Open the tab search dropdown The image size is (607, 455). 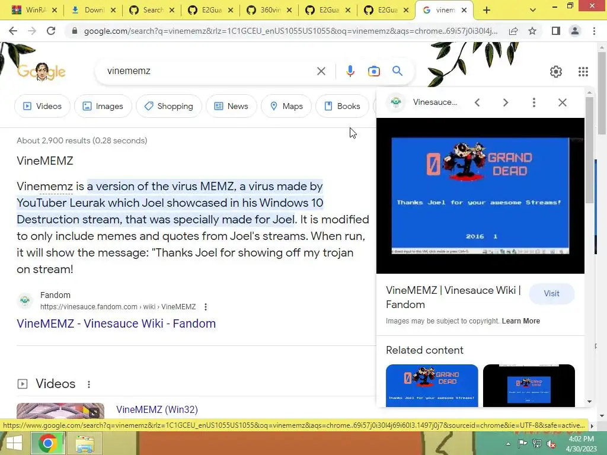(533, 10)
